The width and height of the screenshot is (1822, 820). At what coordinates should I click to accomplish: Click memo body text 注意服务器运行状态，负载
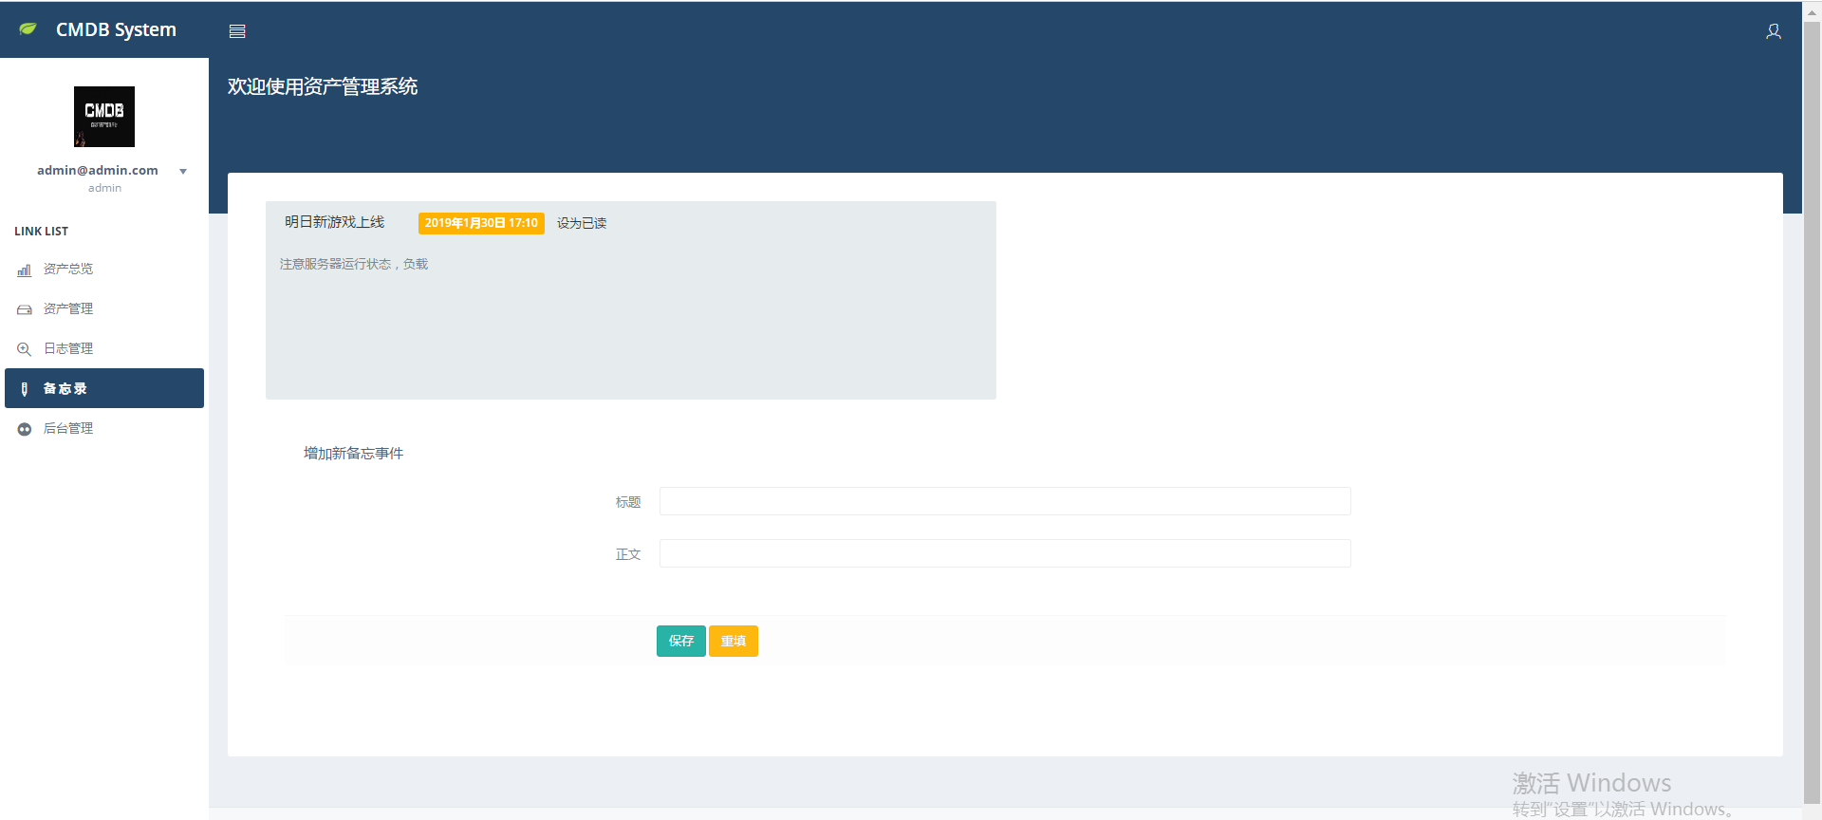point(354,264)
